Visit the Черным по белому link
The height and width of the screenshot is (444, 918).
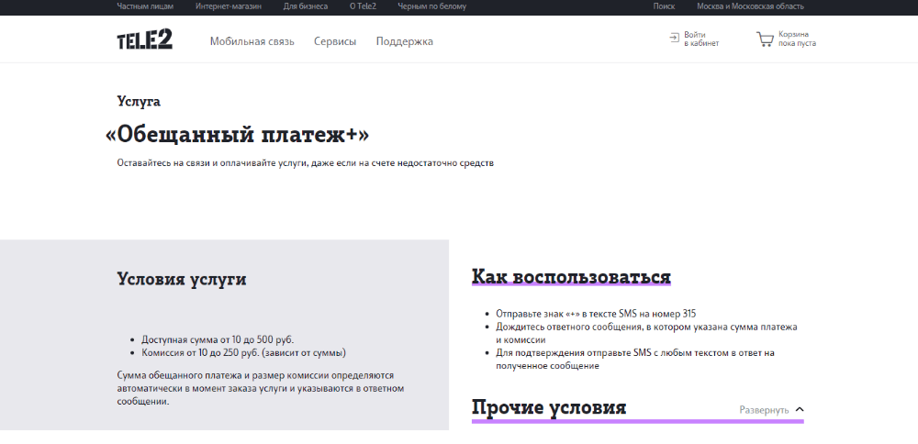431,6
